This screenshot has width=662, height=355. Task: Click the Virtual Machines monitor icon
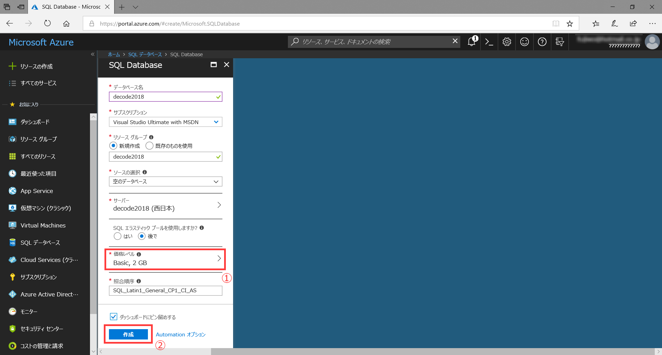pyautogui.click(x=12, y=225)
